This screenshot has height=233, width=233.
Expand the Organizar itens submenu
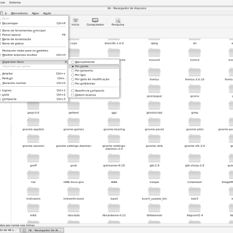[33, 62]
